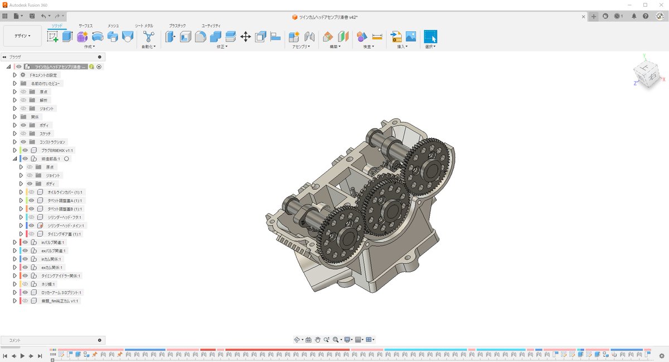Open notifications bell icon
This screenshot has width=669, height=362.
point(634,16)
